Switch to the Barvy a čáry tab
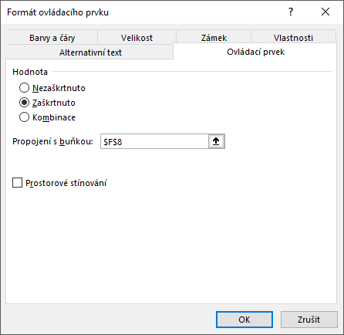The image size is (344, 335). click(52, 38)
